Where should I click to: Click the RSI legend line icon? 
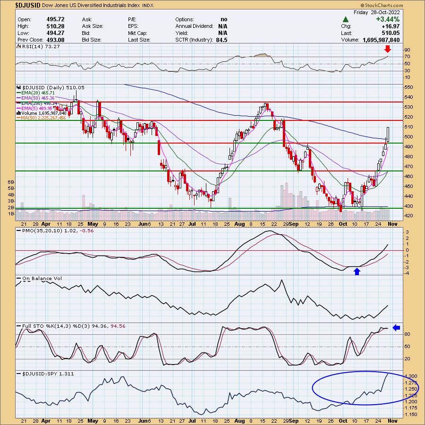pyautogui.click(x=19, y=47)
